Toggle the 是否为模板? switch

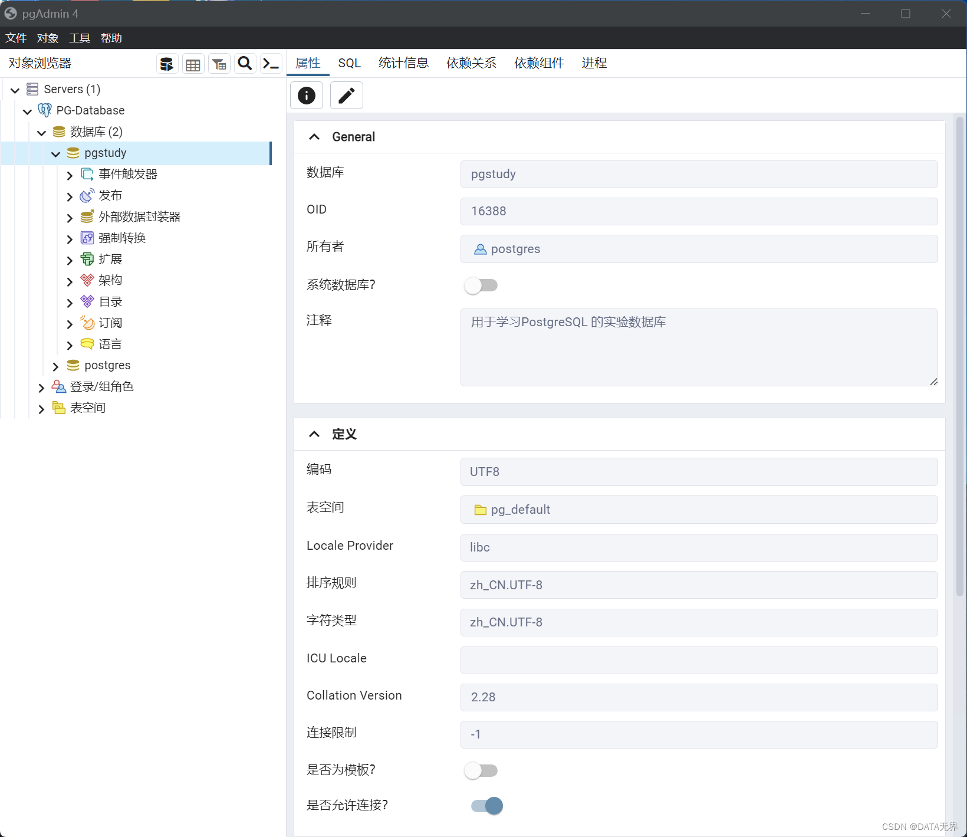click(481, 770)
